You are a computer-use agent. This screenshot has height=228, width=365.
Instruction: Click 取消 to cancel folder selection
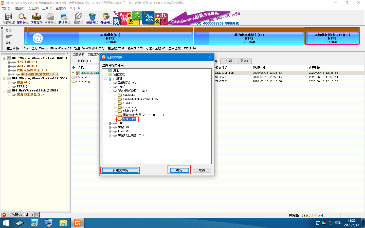[202, 170]
